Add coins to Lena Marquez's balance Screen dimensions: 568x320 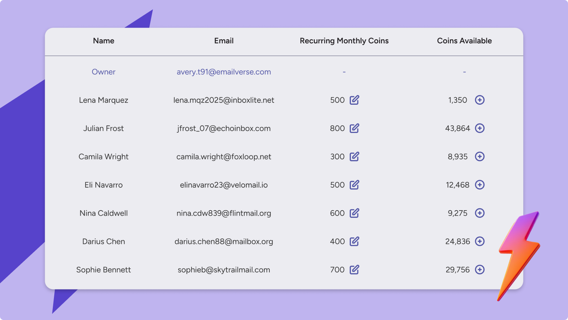click(480, 100)
